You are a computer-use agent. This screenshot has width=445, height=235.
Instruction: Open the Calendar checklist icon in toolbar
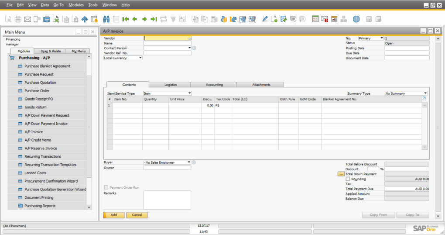[315, 19]
